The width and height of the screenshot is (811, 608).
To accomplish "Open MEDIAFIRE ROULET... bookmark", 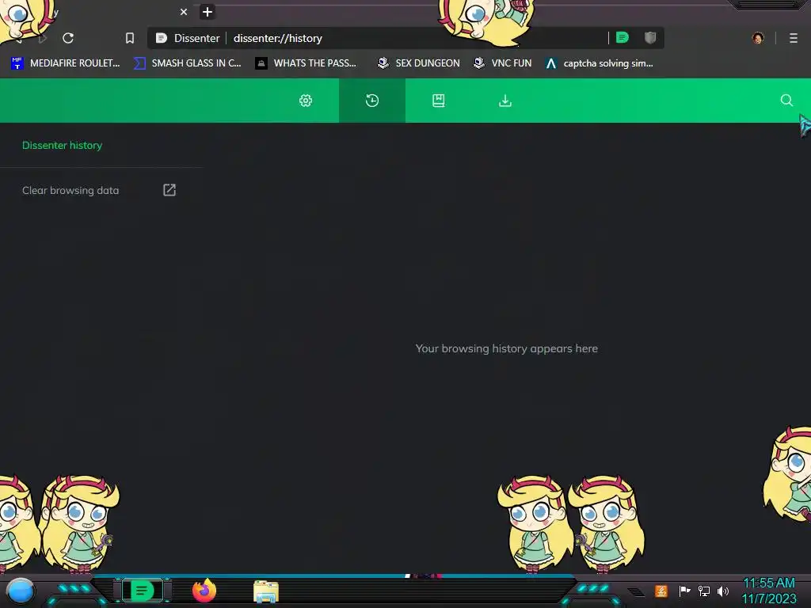I will click(65, 63).
